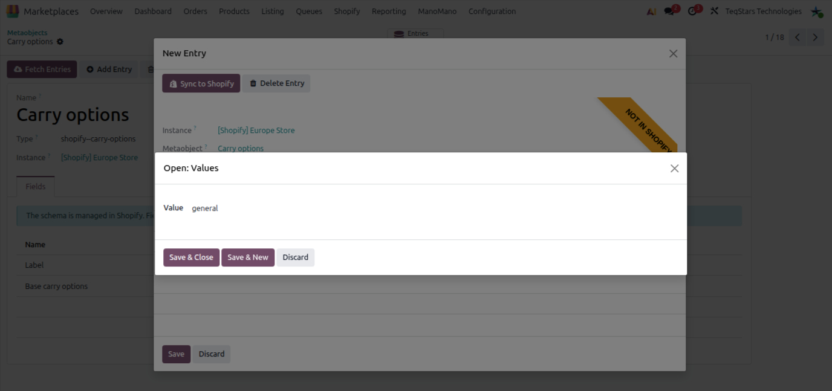
Task: Click the Name column header
Action: tap(35, 245)
